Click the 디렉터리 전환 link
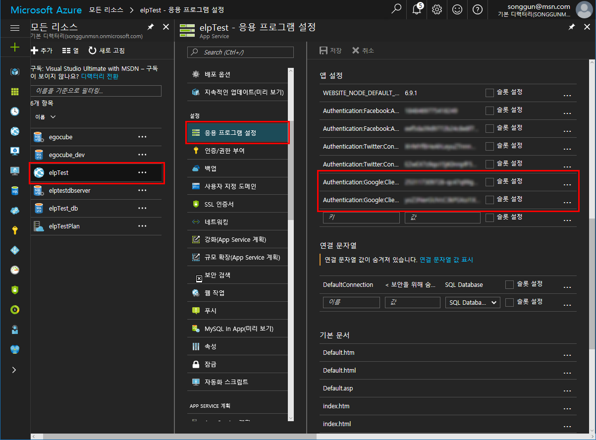This screenshot has height=440, width=596. [100, 76]
